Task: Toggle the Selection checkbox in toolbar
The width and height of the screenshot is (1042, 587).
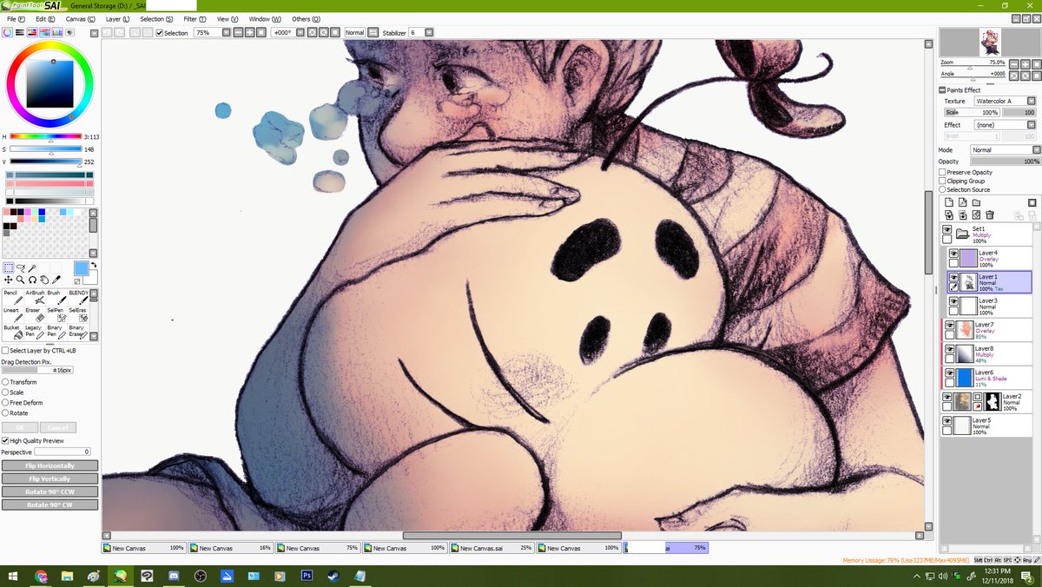Action: (160, 33)
